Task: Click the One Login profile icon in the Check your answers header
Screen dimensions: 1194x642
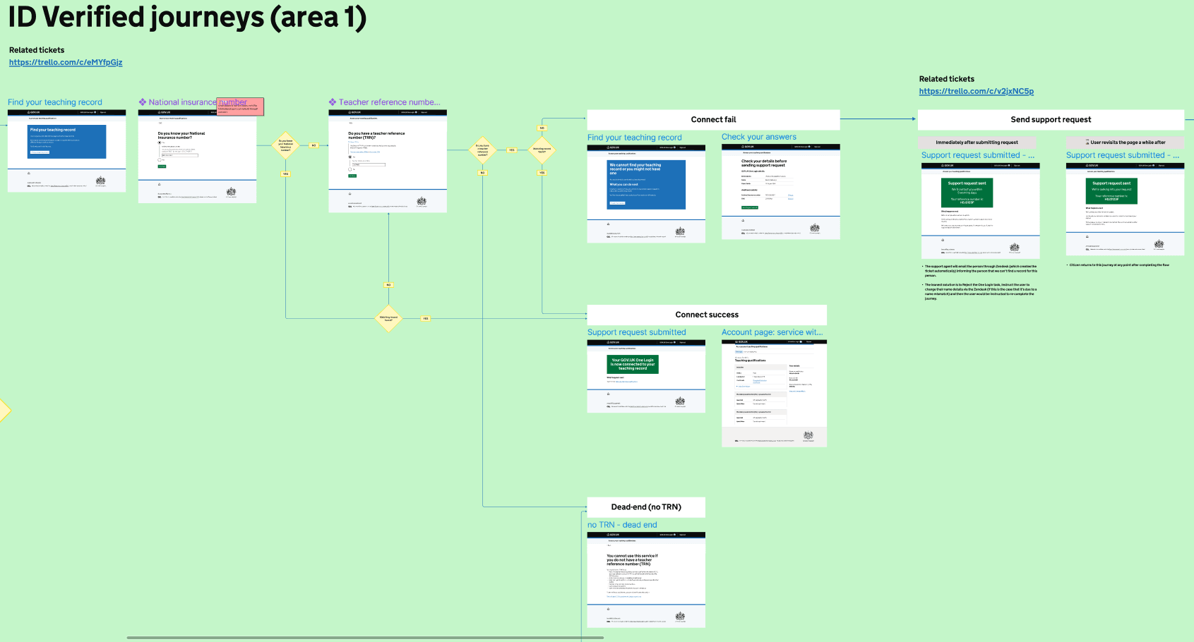Action: pos(809,146)
